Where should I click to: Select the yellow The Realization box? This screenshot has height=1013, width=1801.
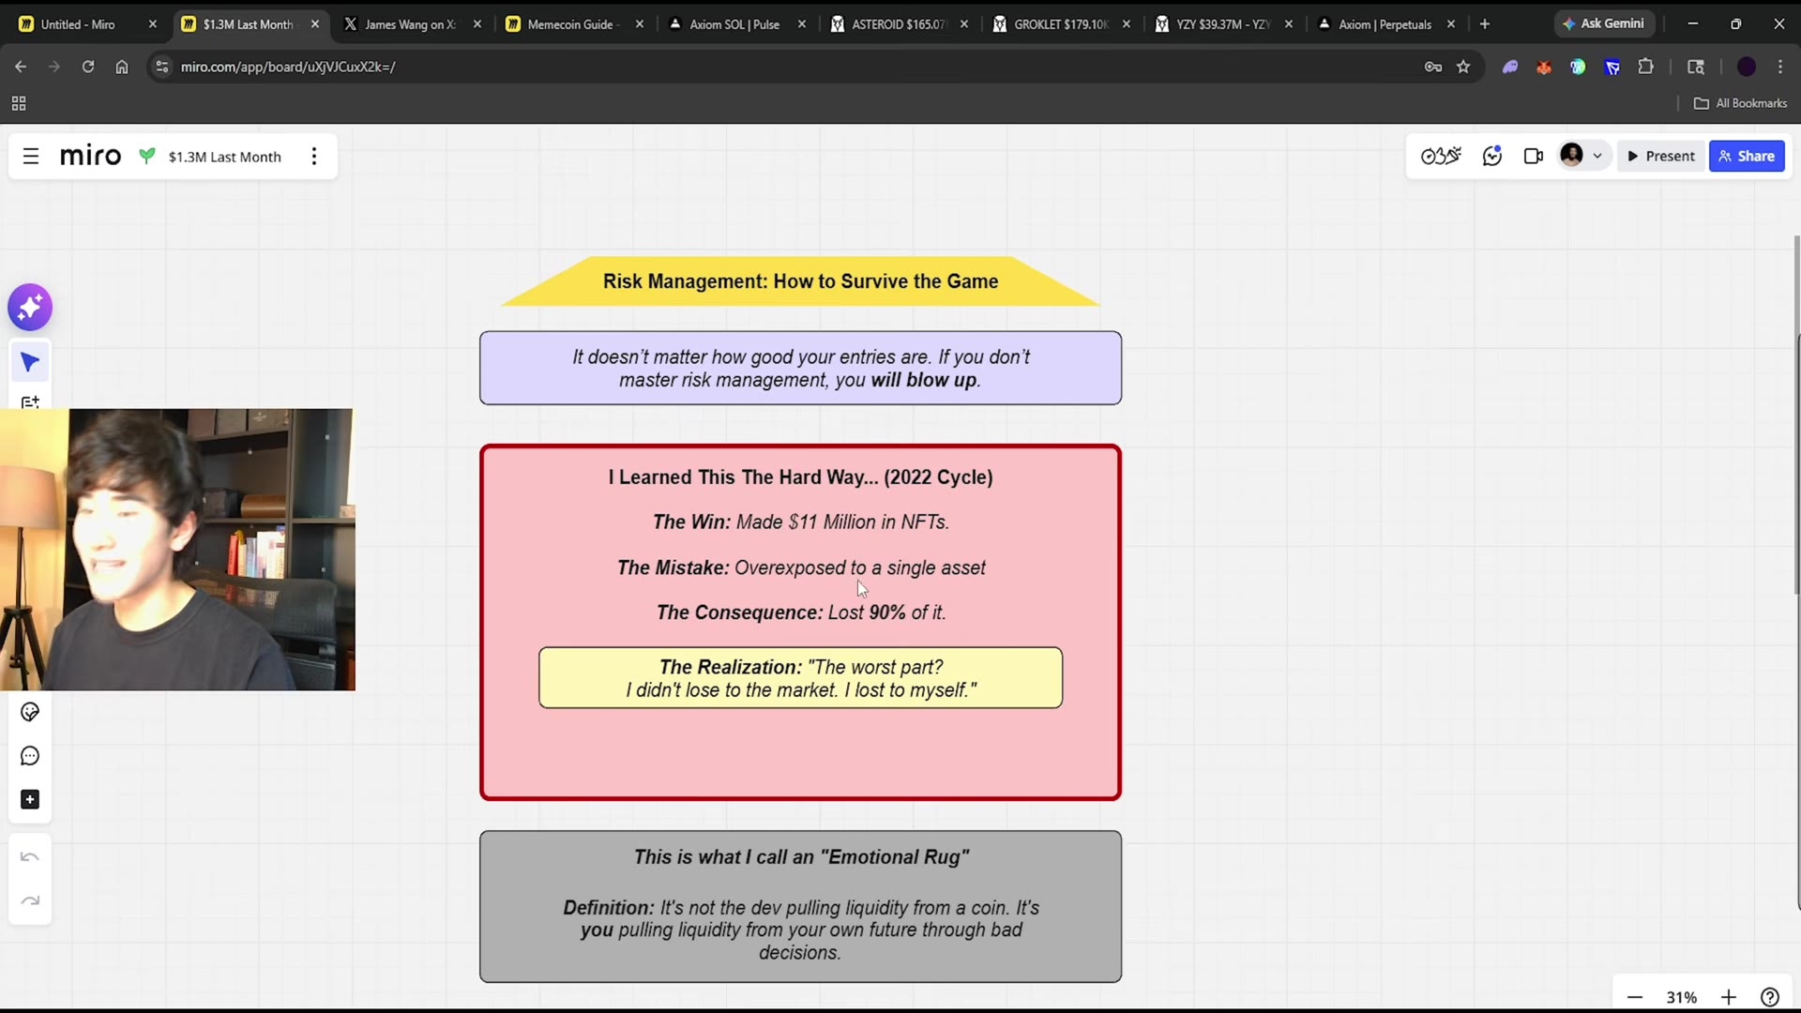click(x=800, y=678)
